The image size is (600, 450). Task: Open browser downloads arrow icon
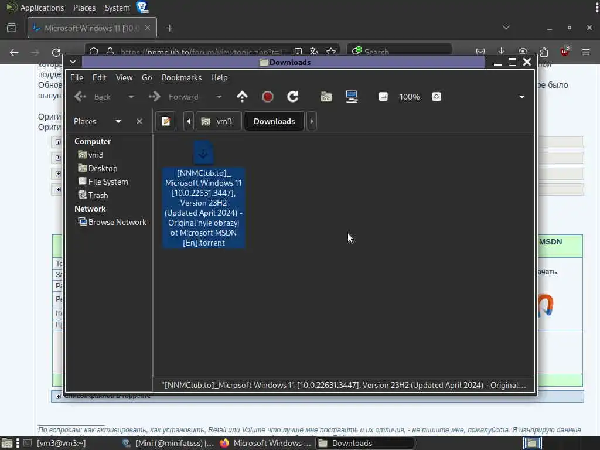click(x=502, y=52)
